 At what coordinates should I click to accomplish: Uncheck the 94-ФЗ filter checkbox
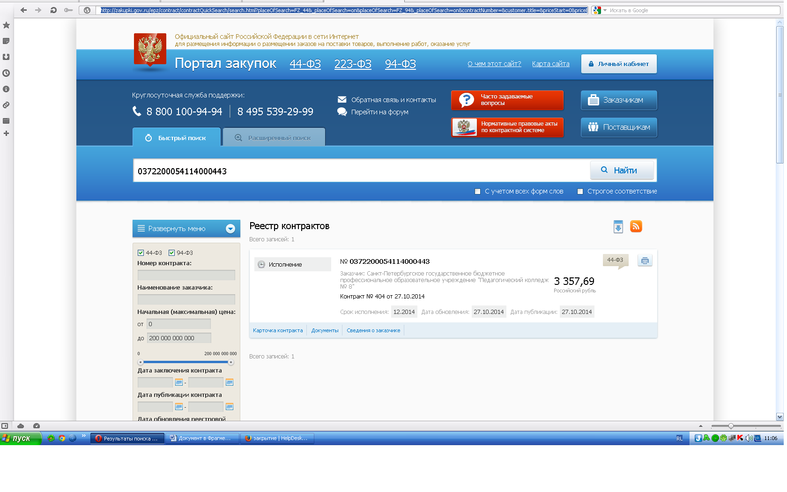171,253
